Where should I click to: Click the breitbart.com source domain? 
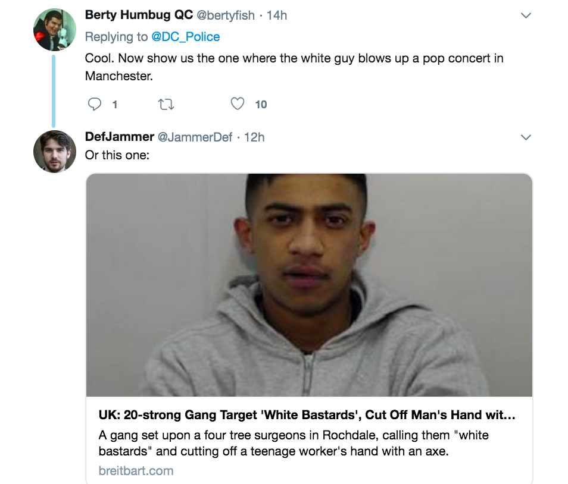136,471
